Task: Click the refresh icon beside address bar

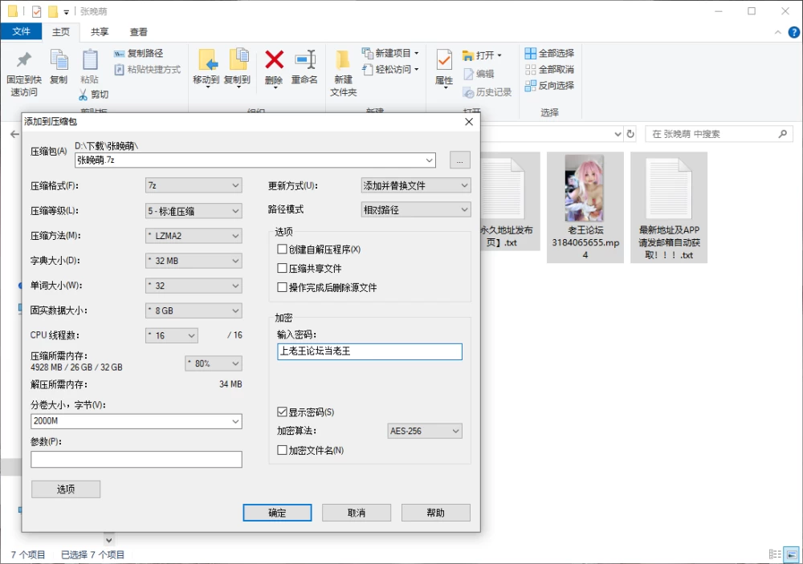Action: (630, 134)
